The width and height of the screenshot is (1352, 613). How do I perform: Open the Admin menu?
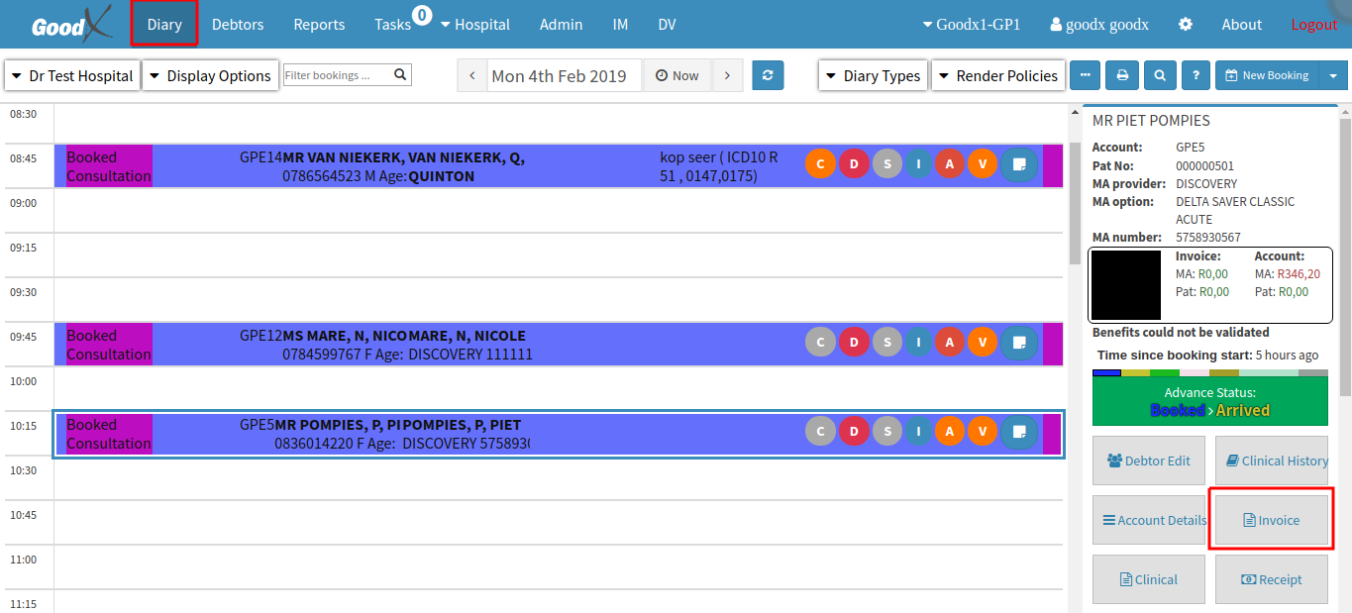pos(561,24)
